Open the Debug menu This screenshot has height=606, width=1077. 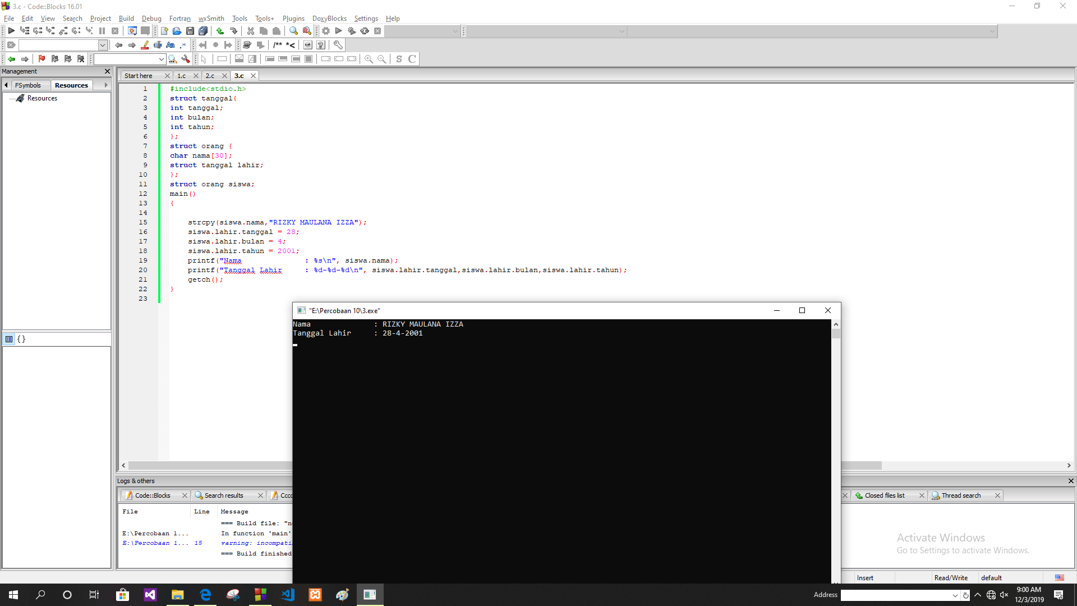tap(151, 19)
